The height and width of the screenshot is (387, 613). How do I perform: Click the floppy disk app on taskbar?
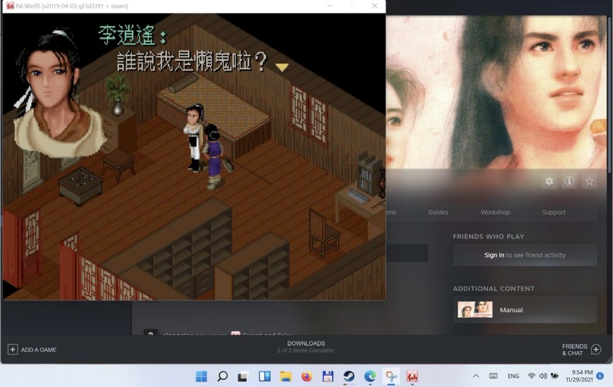tap(327, 376)
